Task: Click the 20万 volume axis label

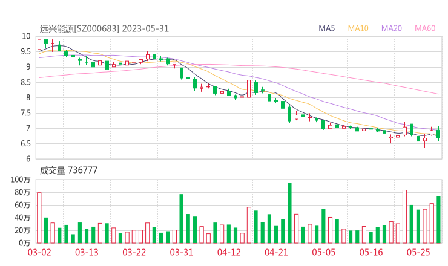Action: pos(22,230)
